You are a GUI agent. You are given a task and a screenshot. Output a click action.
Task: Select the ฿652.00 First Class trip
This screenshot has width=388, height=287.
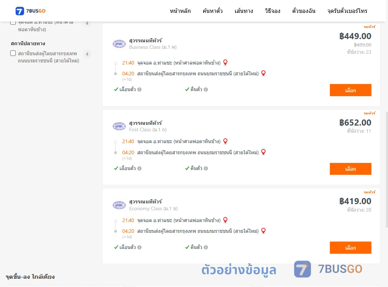(350, 169)
